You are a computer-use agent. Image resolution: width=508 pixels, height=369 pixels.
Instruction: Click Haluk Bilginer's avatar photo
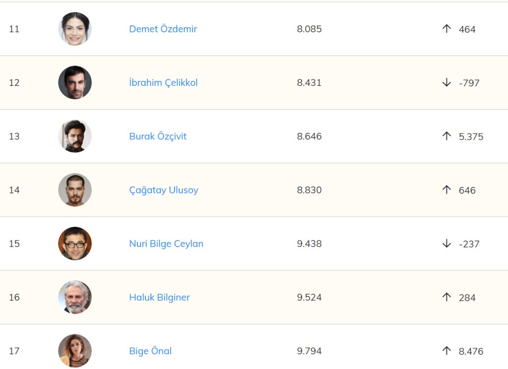pos(75,297)
